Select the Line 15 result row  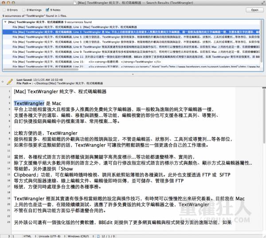tap(131, 62)
